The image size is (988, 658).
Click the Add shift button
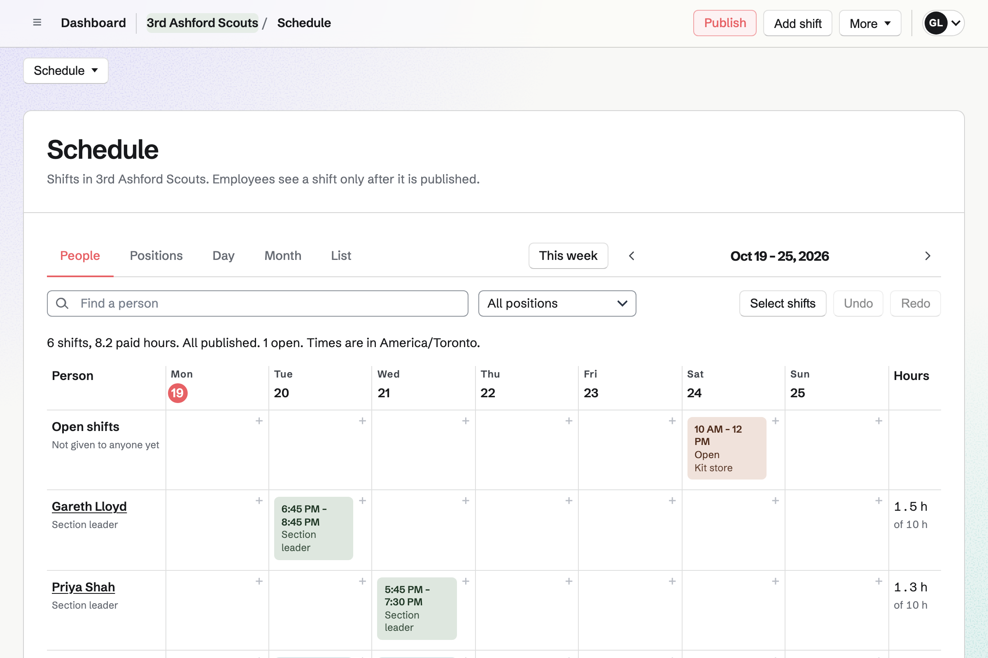797,23
